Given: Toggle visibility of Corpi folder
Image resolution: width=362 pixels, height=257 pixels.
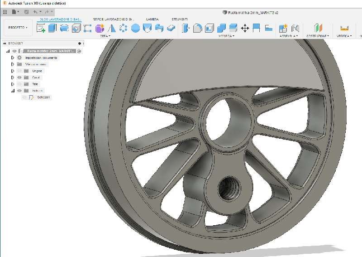Looking at the screenshot, I should coord(19,78).
